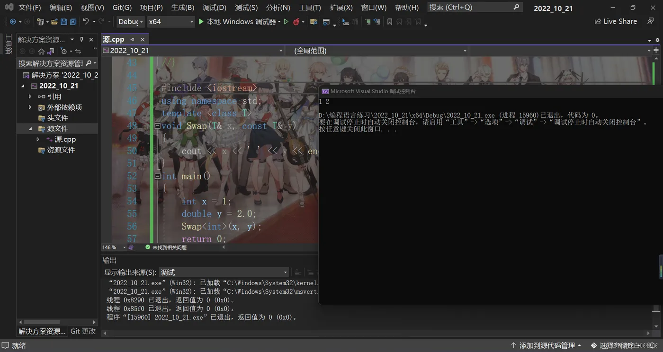The width and height of the screenshot is (663, 352).
Task: Open the 调试(D) menu
Action: point(215,8)
